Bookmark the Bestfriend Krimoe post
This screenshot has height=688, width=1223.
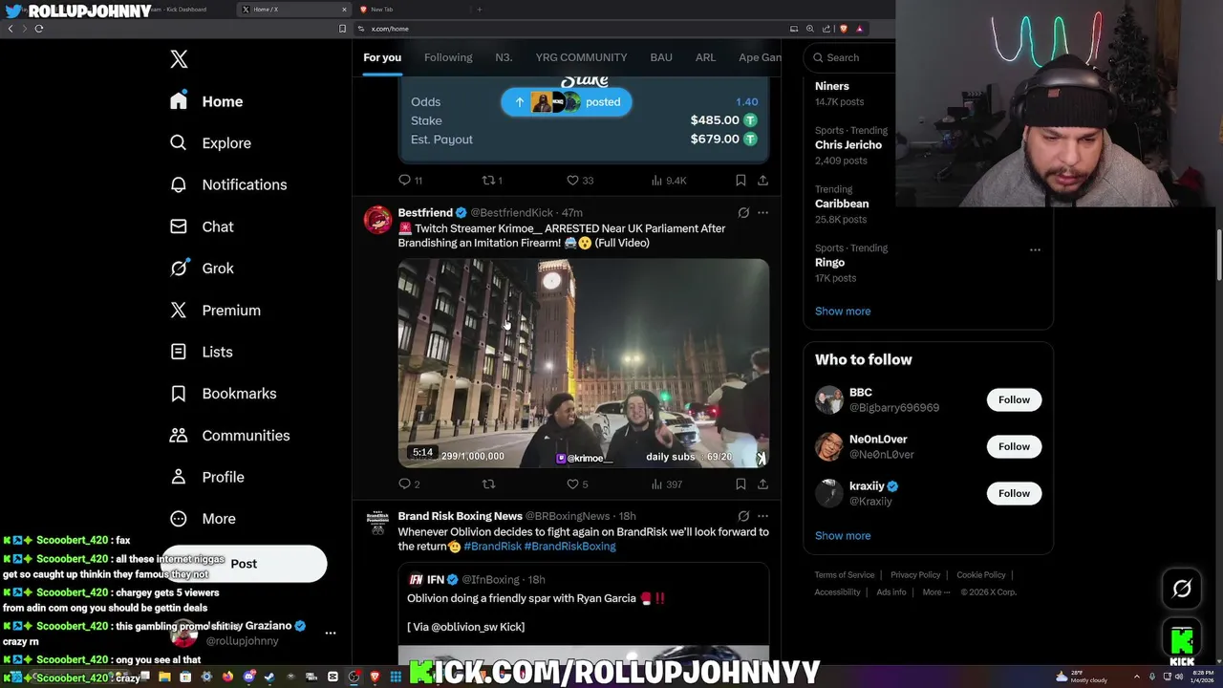[740, 484]
